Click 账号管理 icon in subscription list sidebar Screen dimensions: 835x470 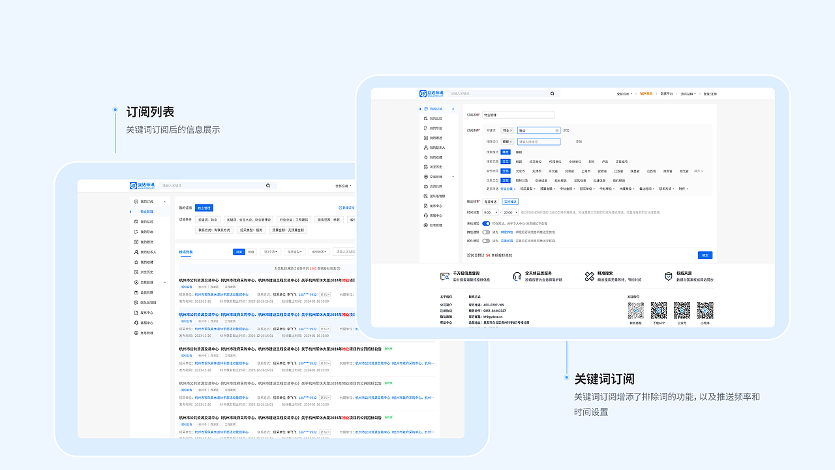(x=136, y=333)
